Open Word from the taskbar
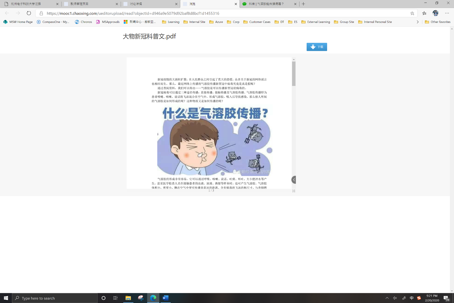Image resolution: width=454 pixels, height=303 pixels. point(166,298)
